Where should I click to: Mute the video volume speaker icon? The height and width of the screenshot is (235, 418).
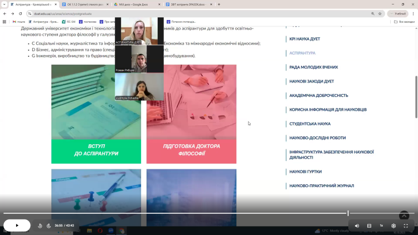(357, 226)
